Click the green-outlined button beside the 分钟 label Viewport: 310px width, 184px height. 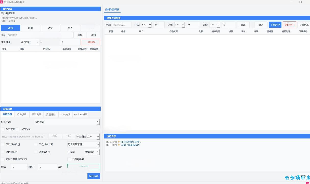pos(84,167)
